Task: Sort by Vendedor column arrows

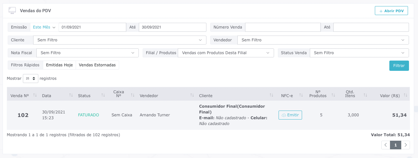Action: click(192, 95)
